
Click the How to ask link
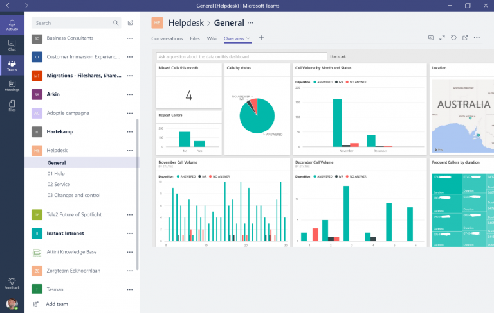(338, 56)
